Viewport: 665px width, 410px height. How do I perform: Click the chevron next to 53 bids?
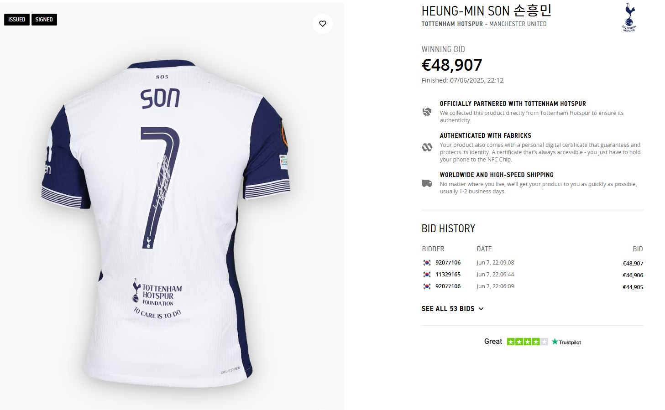coord(481,309)
